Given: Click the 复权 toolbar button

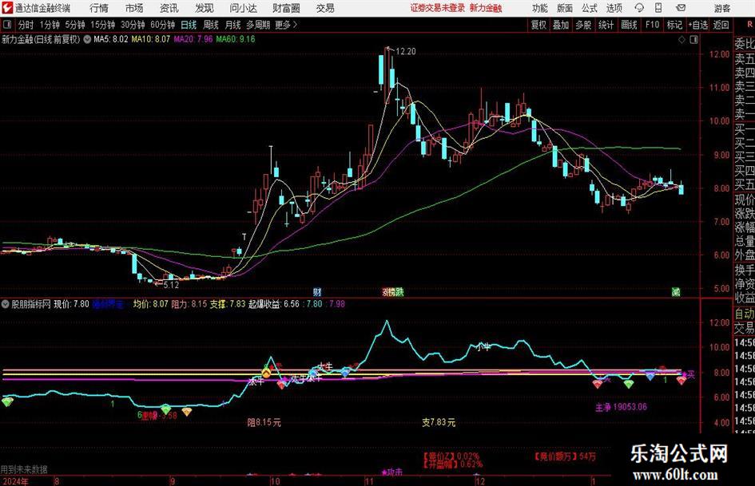Looking at the screenshot, I should click(x=538, y=25).
